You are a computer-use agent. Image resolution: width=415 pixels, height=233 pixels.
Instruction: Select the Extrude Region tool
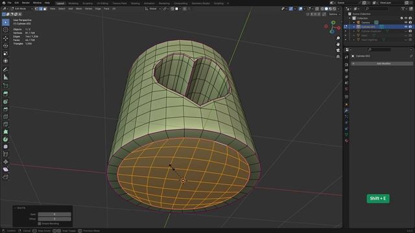(x=6, y=94)
